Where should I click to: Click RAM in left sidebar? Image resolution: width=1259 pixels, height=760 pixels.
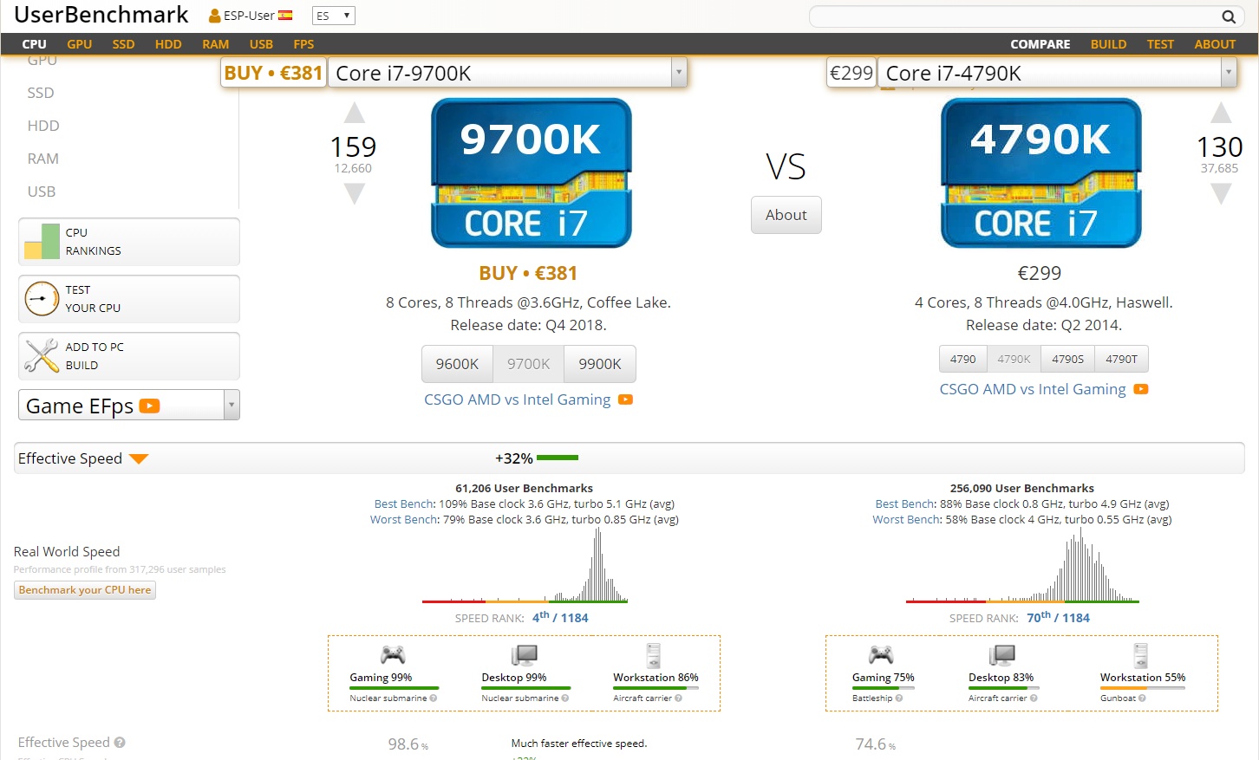click(43, 159)
